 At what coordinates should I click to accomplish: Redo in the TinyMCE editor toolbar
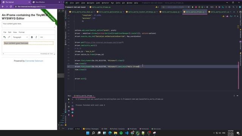pyautogui.click(x=9, y=37)
